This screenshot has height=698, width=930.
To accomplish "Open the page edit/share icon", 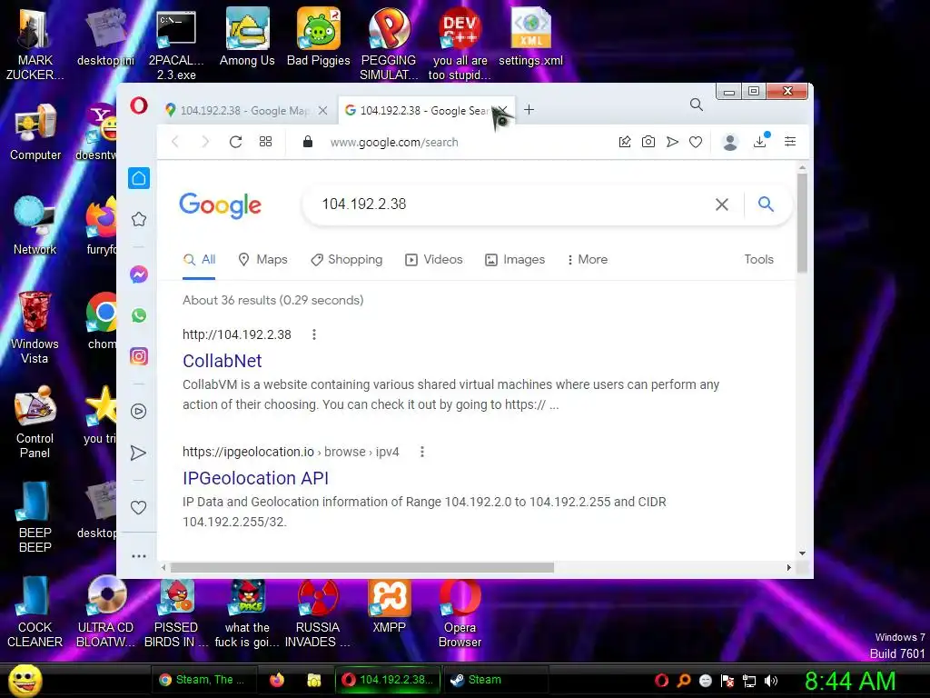I will click(x=625, y=141).
